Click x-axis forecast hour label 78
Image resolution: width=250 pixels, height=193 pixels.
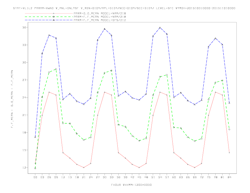[x=215, y=177]
